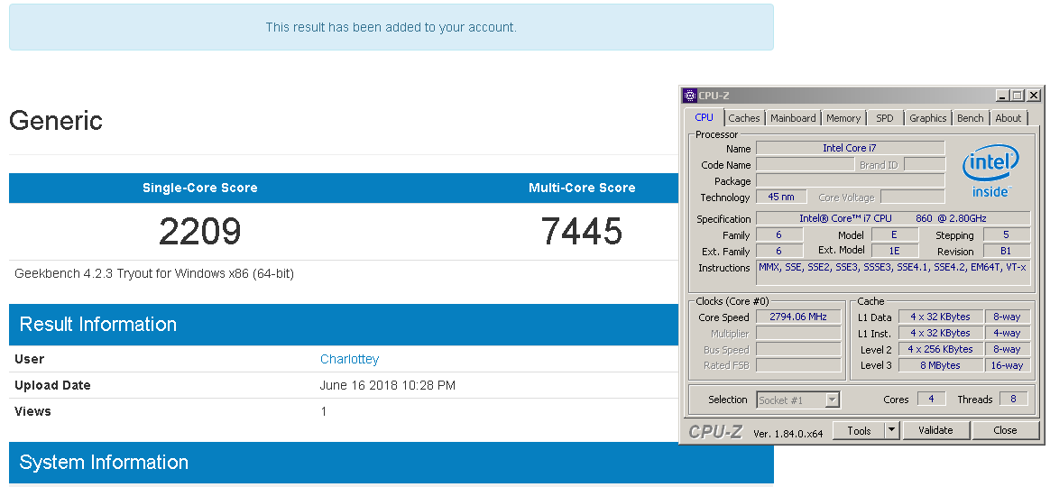Viewport: 1050px width, 487px height.
Task: Expand the Tools dropdown arrow
Action: tap(892, 431)
